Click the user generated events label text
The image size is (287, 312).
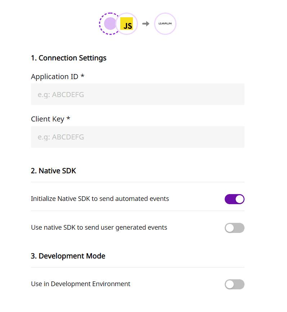click(x=99, y=228)
